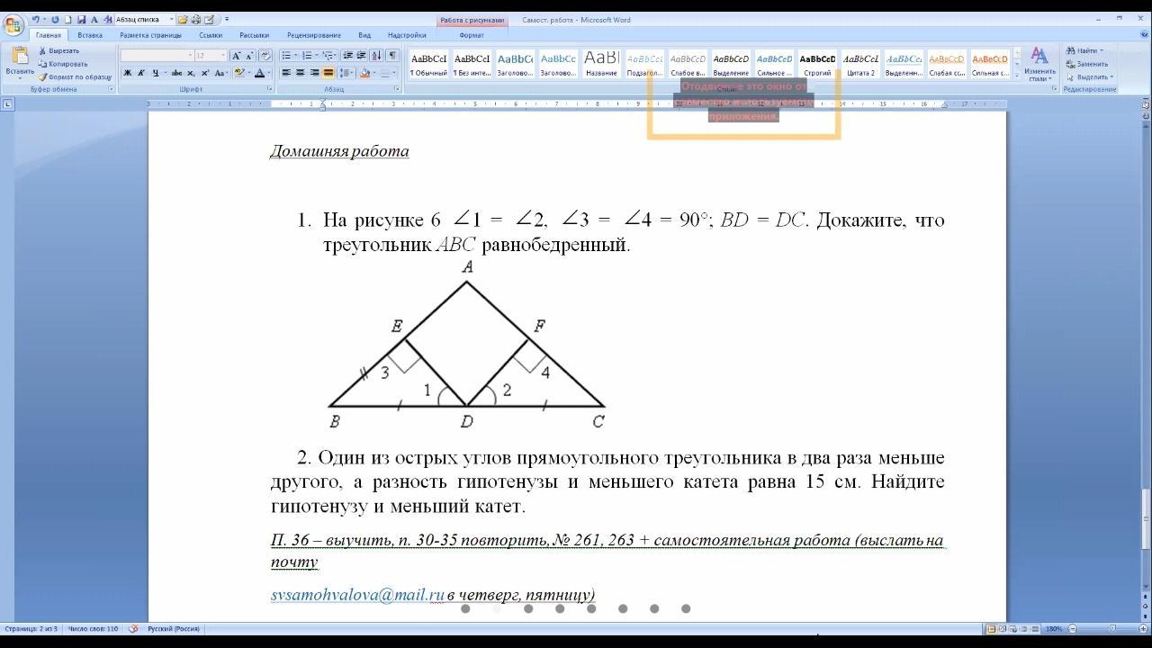Open the font name combo box

[x=157, y=56]
